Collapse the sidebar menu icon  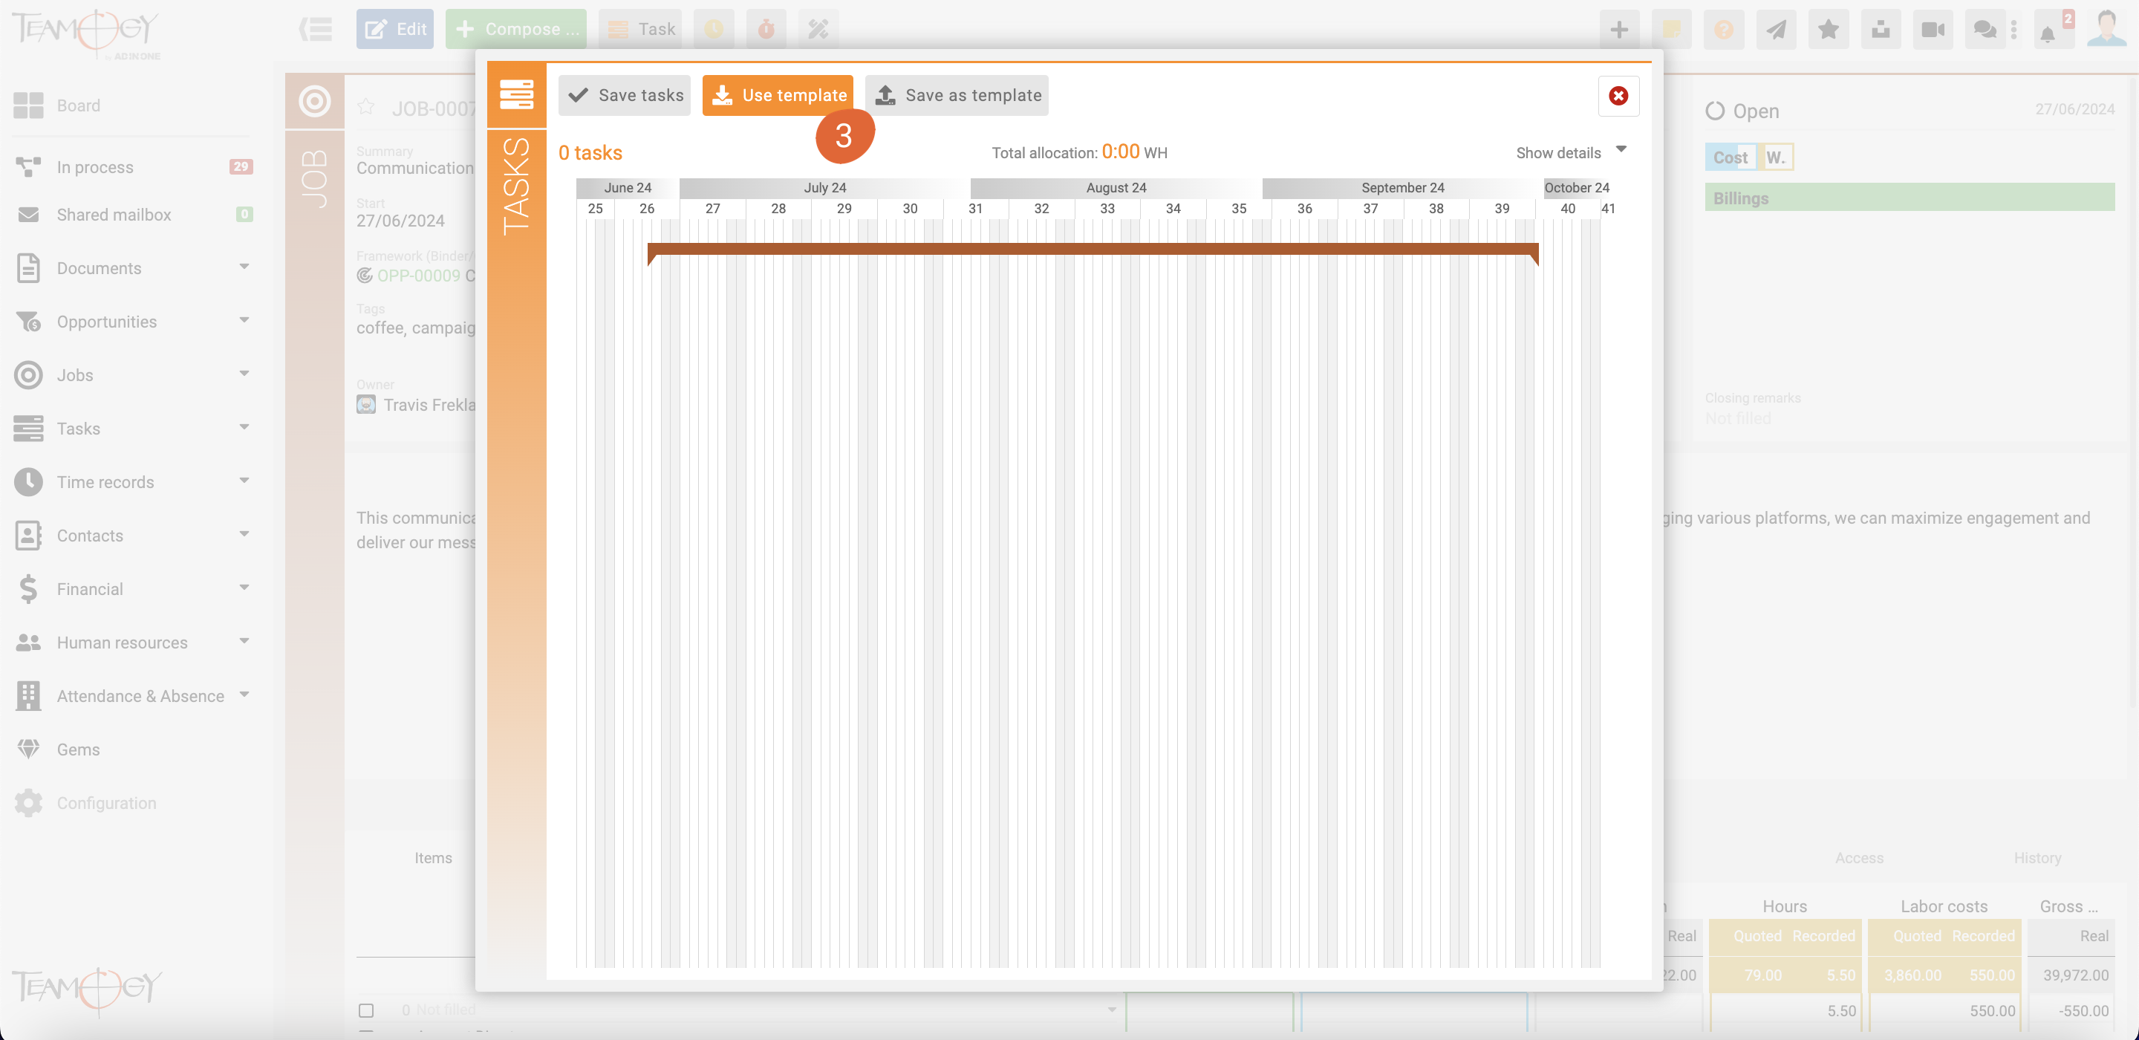(x=316, y=29)
